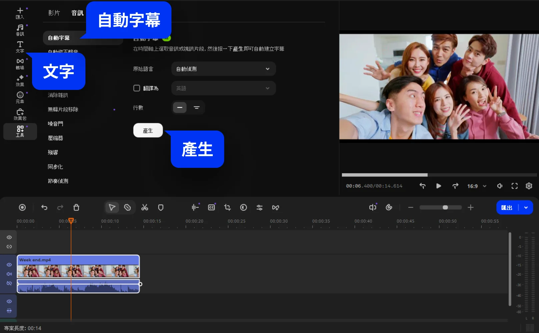The width and height of the screenshot is (539, 333).
Task: Expand the 16:9 aspect ratio dropdown
Action: click(x=477, y=186)
